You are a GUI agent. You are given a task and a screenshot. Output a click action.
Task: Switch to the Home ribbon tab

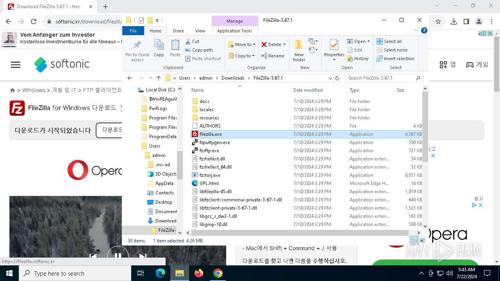coord(155,31)
